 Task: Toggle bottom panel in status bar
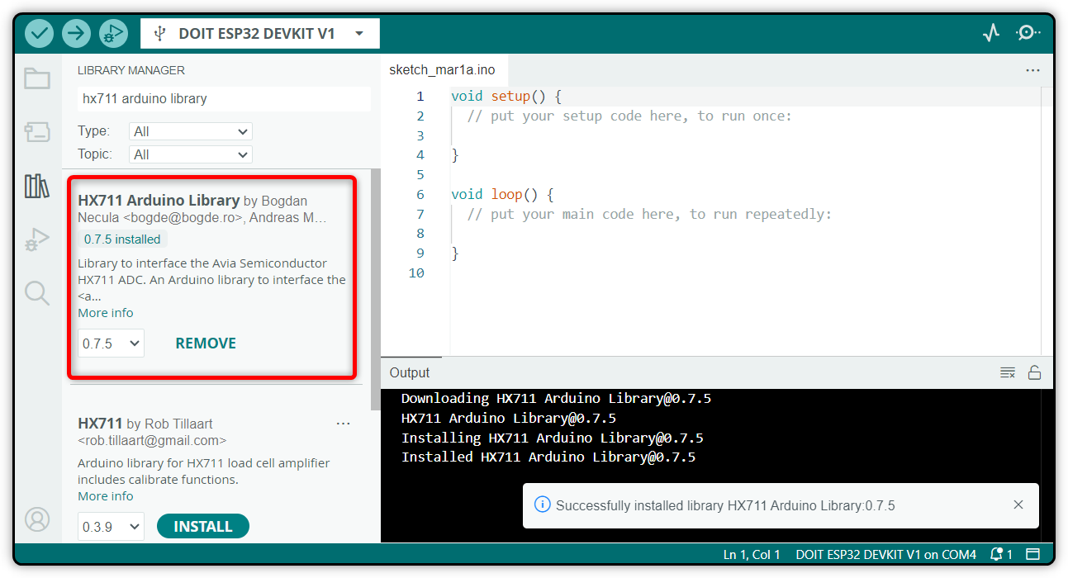coord(1033,554)
